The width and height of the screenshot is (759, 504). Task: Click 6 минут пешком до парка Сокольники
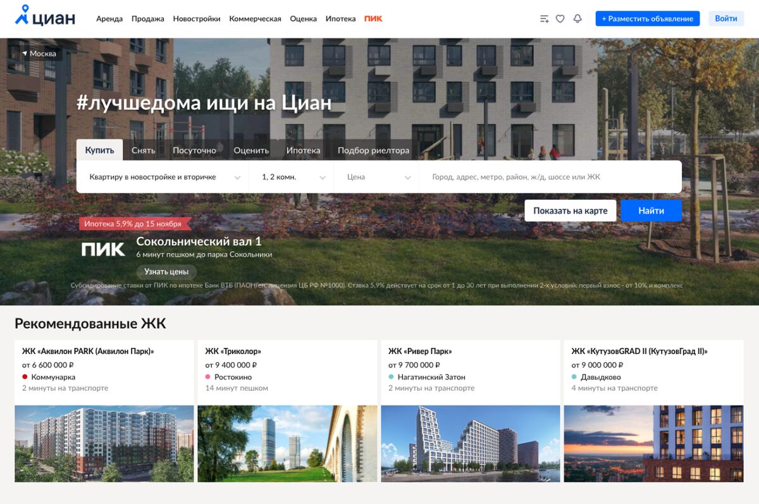[204, 254]
